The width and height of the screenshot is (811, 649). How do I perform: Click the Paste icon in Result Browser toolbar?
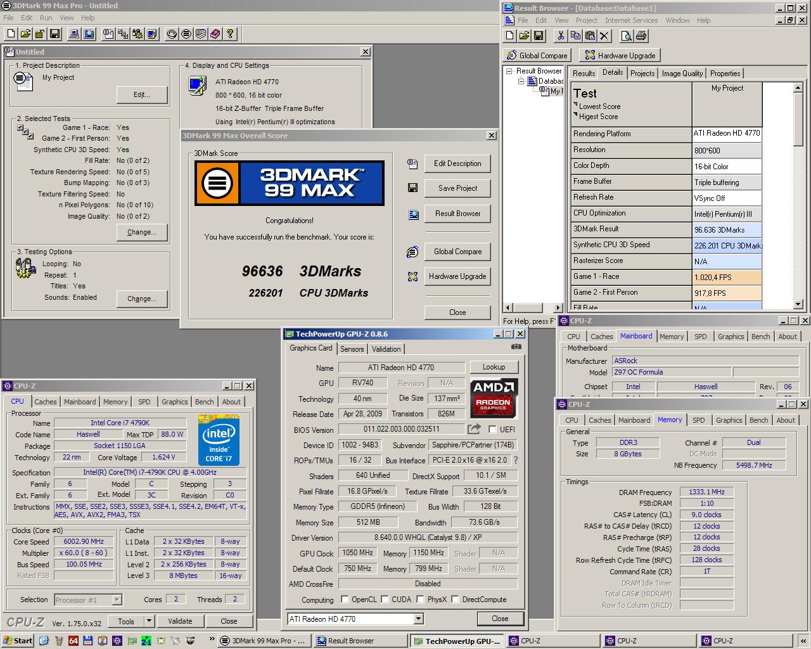[x=590, y=35]
